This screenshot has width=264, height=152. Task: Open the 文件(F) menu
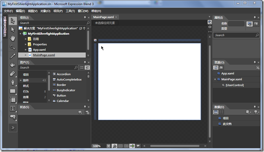point(8,11)
